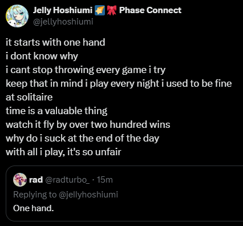Click the red ribbon emoji in display name
Image resolution: width=243 pixels, height=226 pixels.
point(112,10)
